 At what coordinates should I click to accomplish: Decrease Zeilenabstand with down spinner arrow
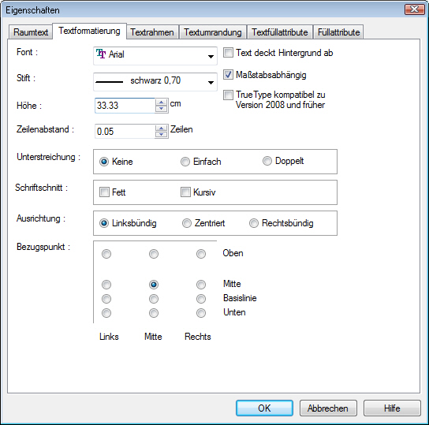click(162, 134)
